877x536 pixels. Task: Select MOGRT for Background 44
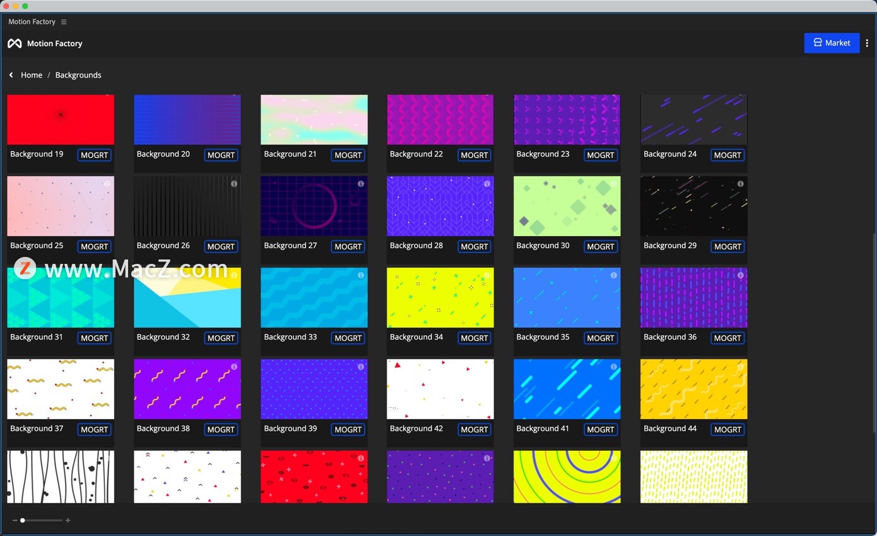click(x=727, y=430)
